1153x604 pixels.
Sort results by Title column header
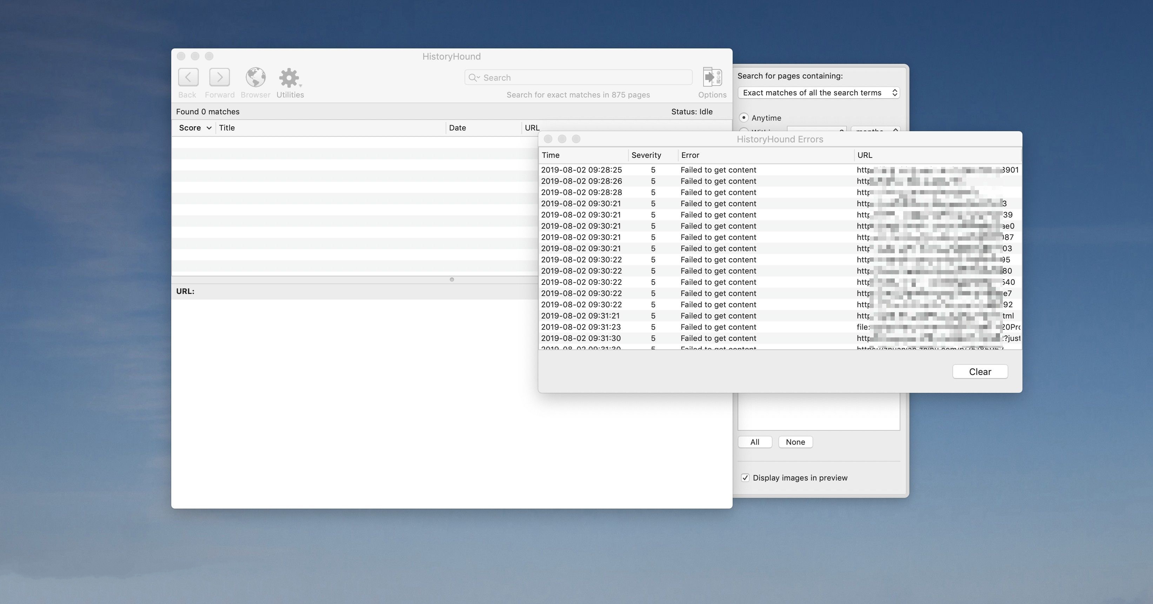331,128
